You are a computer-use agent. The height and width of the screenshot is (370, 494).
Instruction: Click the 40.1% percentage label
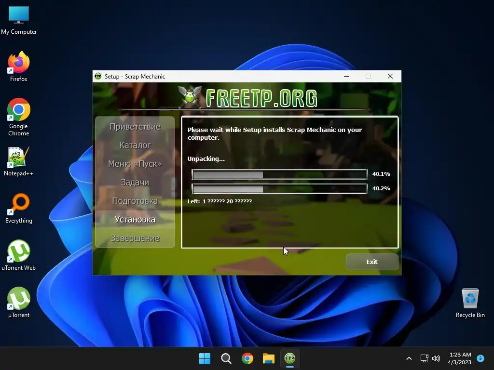[x=381, y=174]
